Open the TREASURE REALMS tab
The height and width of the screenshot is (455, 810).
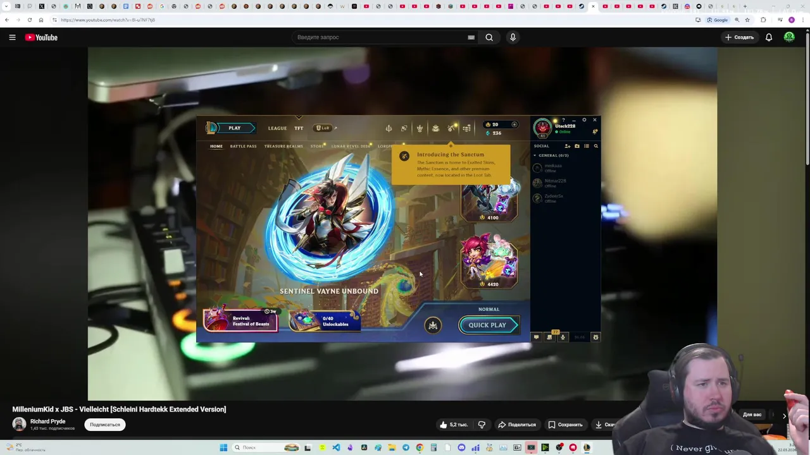tap(283, 146)
